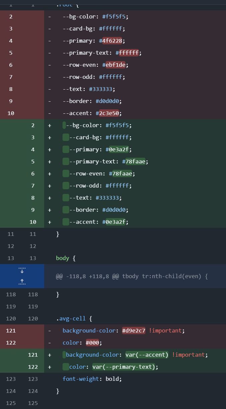Select deleted line number 4 with --primary
Viewport: 226px width, 409px height.
point(11,41)
